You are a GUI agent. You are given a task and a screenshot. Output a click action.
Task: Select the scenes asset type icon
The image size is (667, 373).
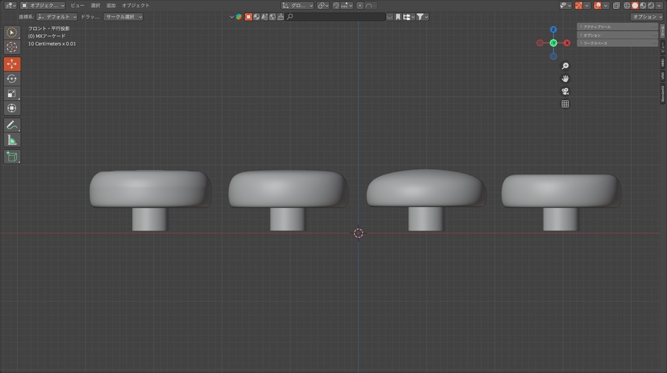(x=264, y=16)
